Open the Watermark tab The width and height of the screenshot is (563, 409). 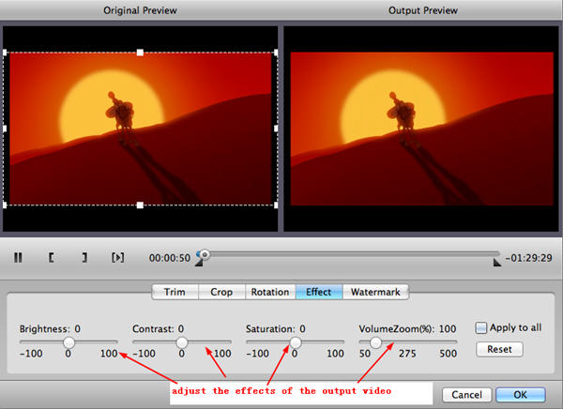click(375, 292)
